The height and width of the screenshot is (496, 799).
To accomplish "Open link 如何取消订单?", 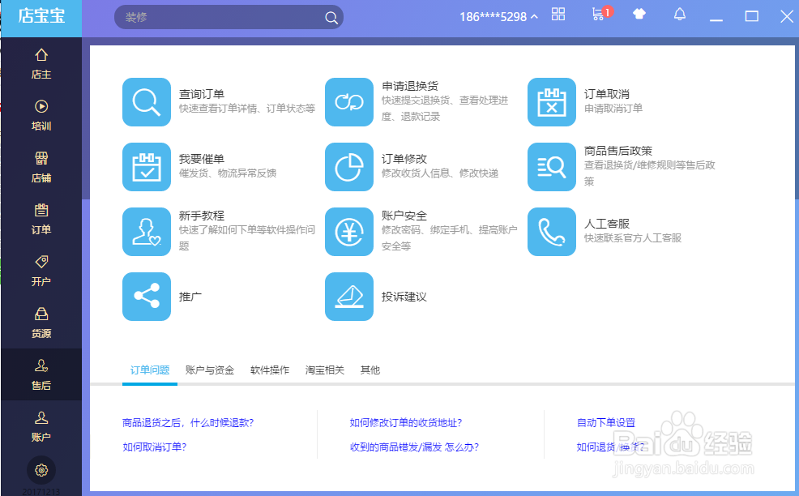I will [155, 447].
